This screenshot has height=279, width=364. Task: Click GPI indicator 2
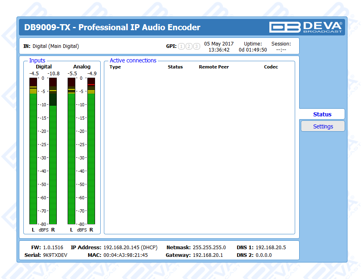click(x=189, y=46)
